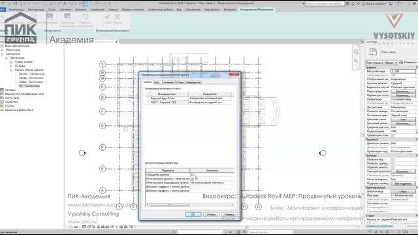
Task: Click the zoom tool on navigation bar
Action: (x=356, y=61)
